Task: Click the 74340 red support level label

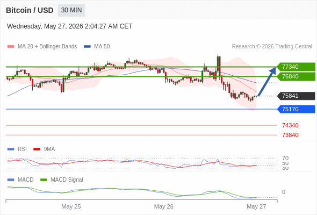Action: tap(290, 125)
